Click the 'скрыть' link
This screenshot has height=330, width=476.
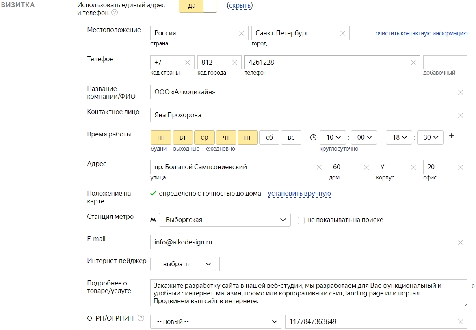tap(240, 5)
